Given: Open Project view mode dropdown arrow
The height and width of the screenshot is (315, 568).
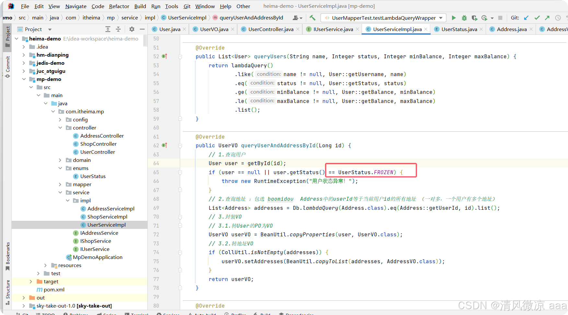Looking at the screenshot, I should pyautogui.click(x=50, y=29).
